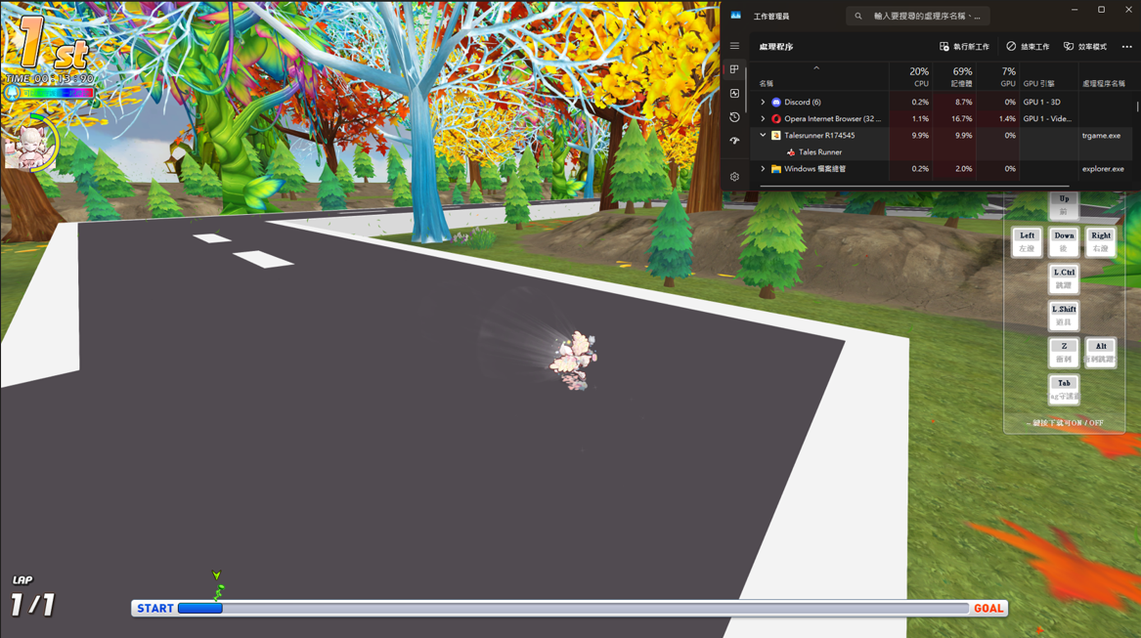Open the more options ellipsis menu
Viewport: 1141px width, 638px height.
click(x=1126, y=47)
